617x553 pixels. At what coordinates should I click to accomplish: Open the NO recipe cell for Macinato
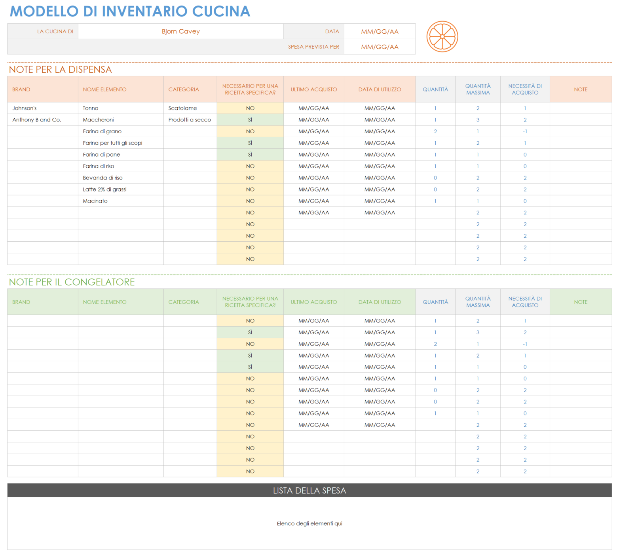point(250,201)
